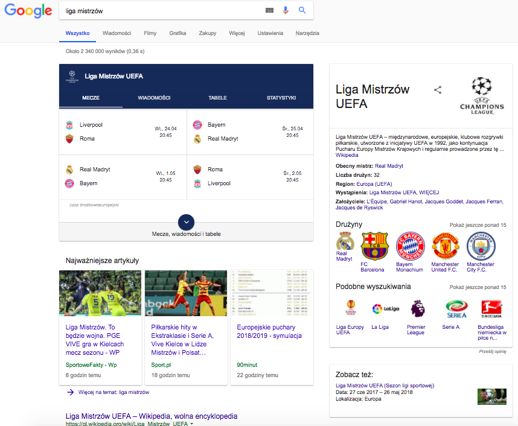Open the Europejskie puchary table thumbnail
The height and width of the screenshot is (426, 518).
(272, 293)
